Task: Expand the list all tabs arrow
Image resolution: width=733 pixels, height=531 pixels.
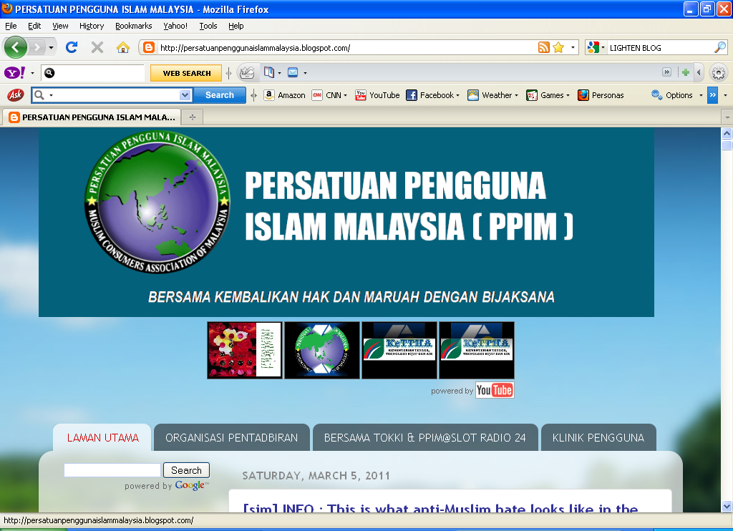Action: point(727,117)
